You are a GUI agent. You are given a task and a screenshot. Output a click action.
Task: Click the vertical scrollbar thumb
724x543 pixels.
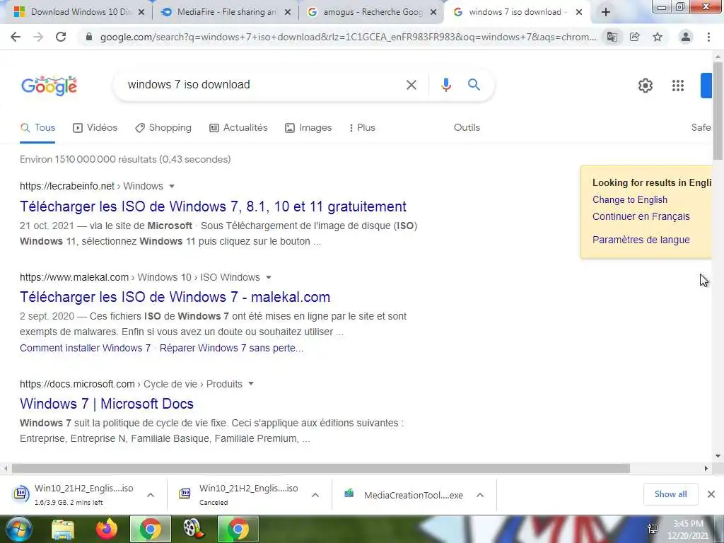pyautogui.click(x=718, y=111)
